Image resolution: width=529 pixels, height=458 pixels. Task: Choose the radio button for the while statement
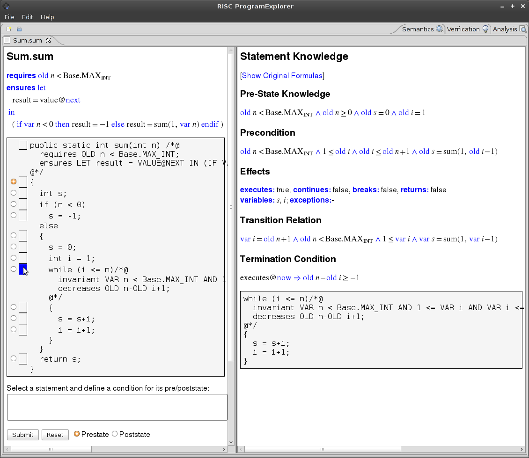[14, 269]
